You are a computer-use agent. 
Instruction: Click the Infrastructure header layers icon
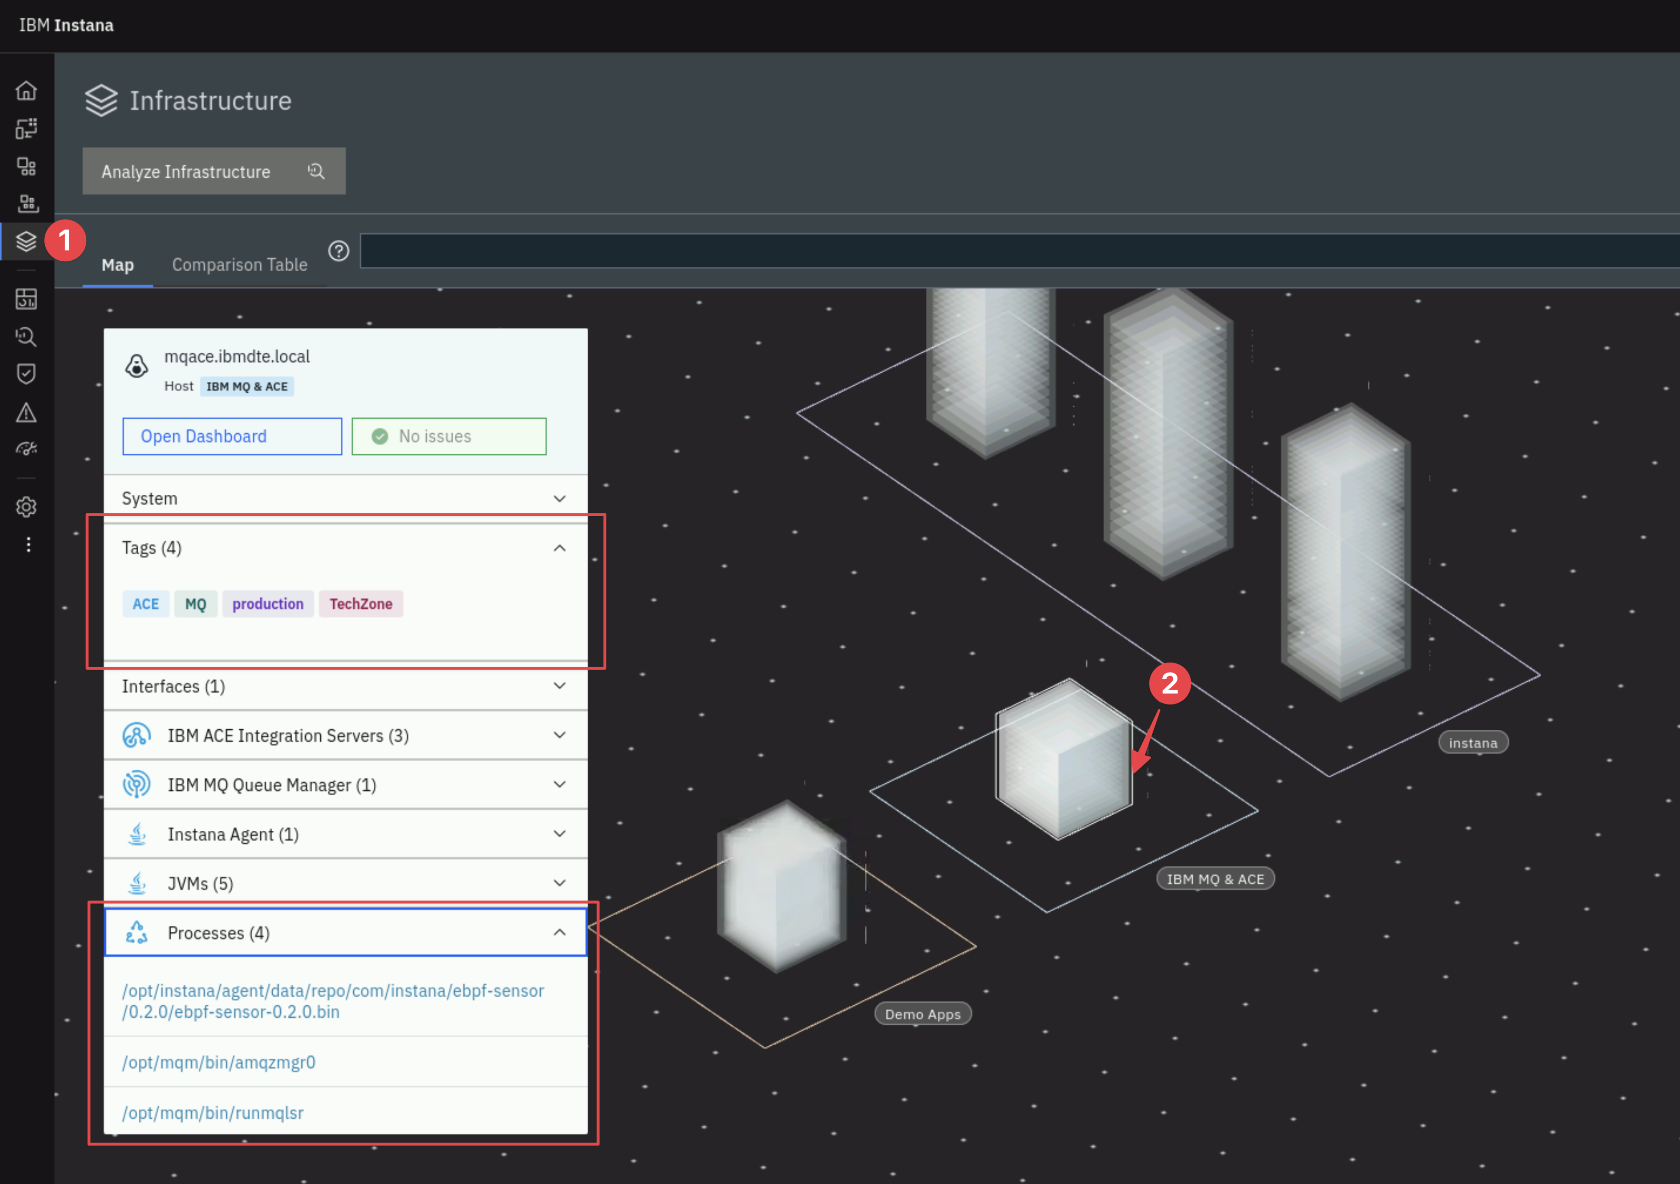(x=101, y=100)
